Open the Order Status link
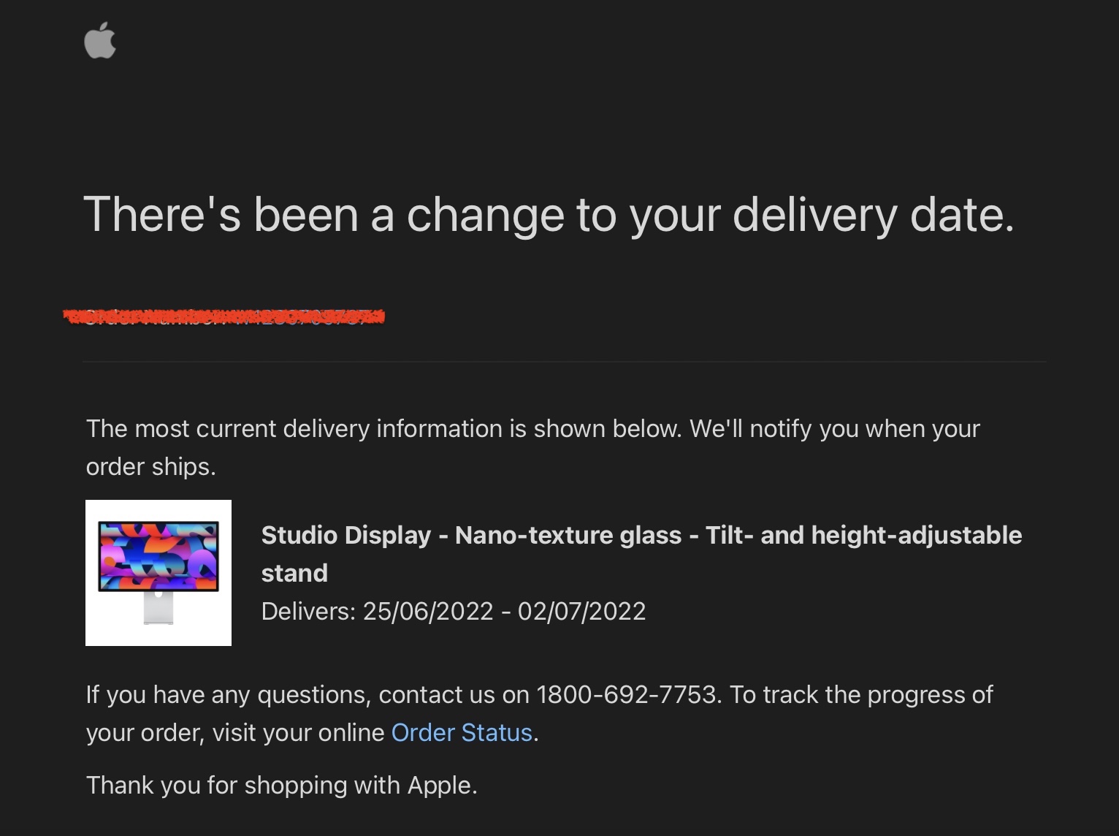 [x=462, y=732]
